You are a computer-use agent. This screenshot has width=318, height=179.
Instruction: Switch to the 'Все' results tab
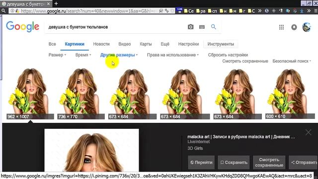(x=52, y=44)
